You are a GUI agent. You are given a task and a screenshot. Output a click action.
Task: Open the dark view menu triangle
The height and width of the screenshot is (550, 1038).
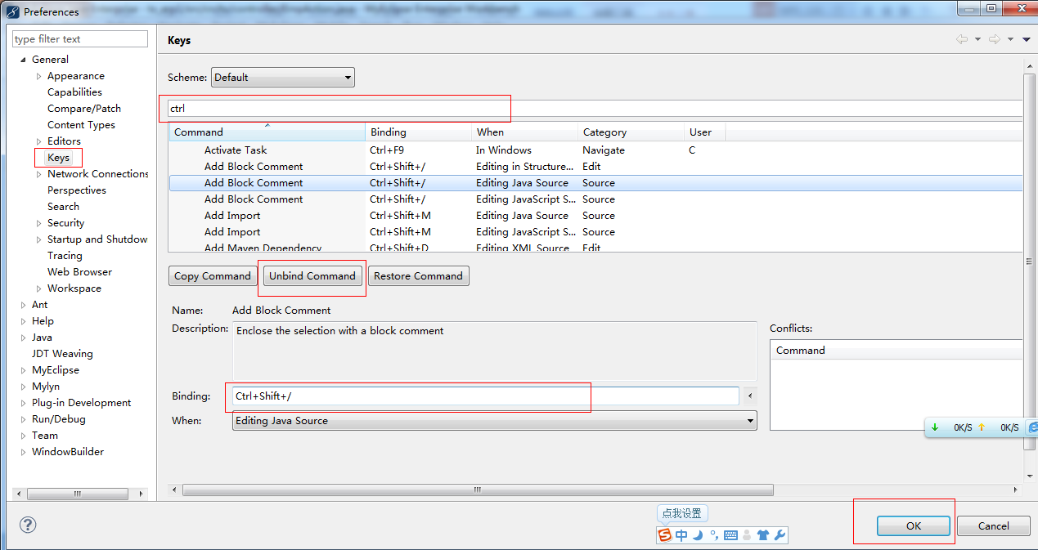coord(1026,39)
